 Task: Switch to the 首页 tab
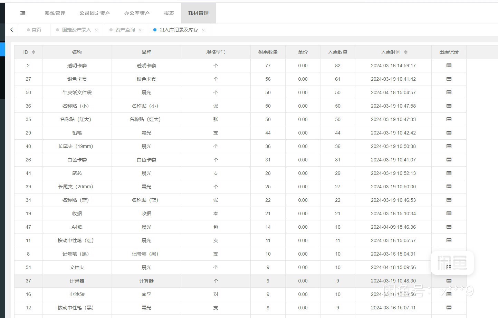36,30
